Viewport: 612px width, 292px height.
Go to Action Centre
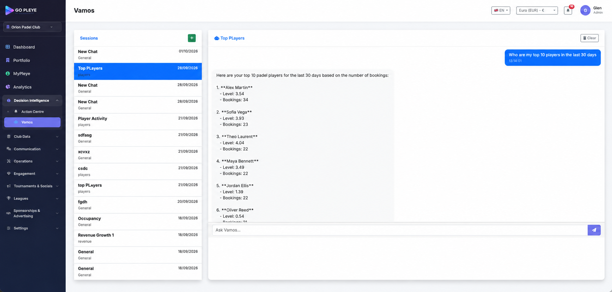32,112
